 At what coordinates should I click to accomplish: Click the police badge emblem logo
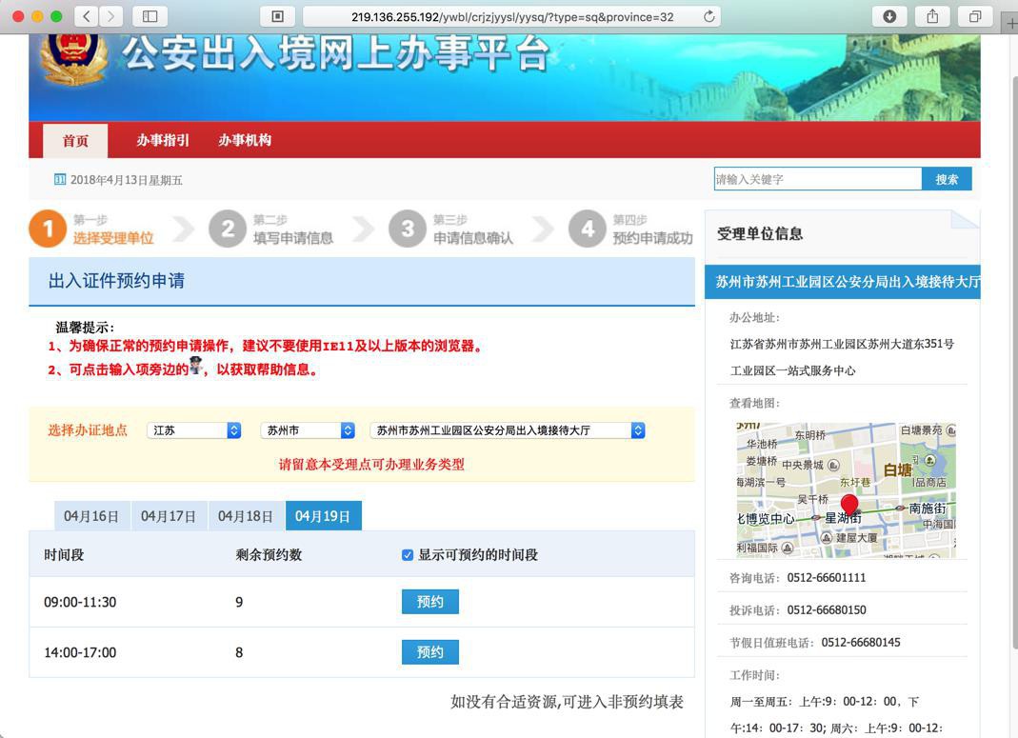click(74, 58)
